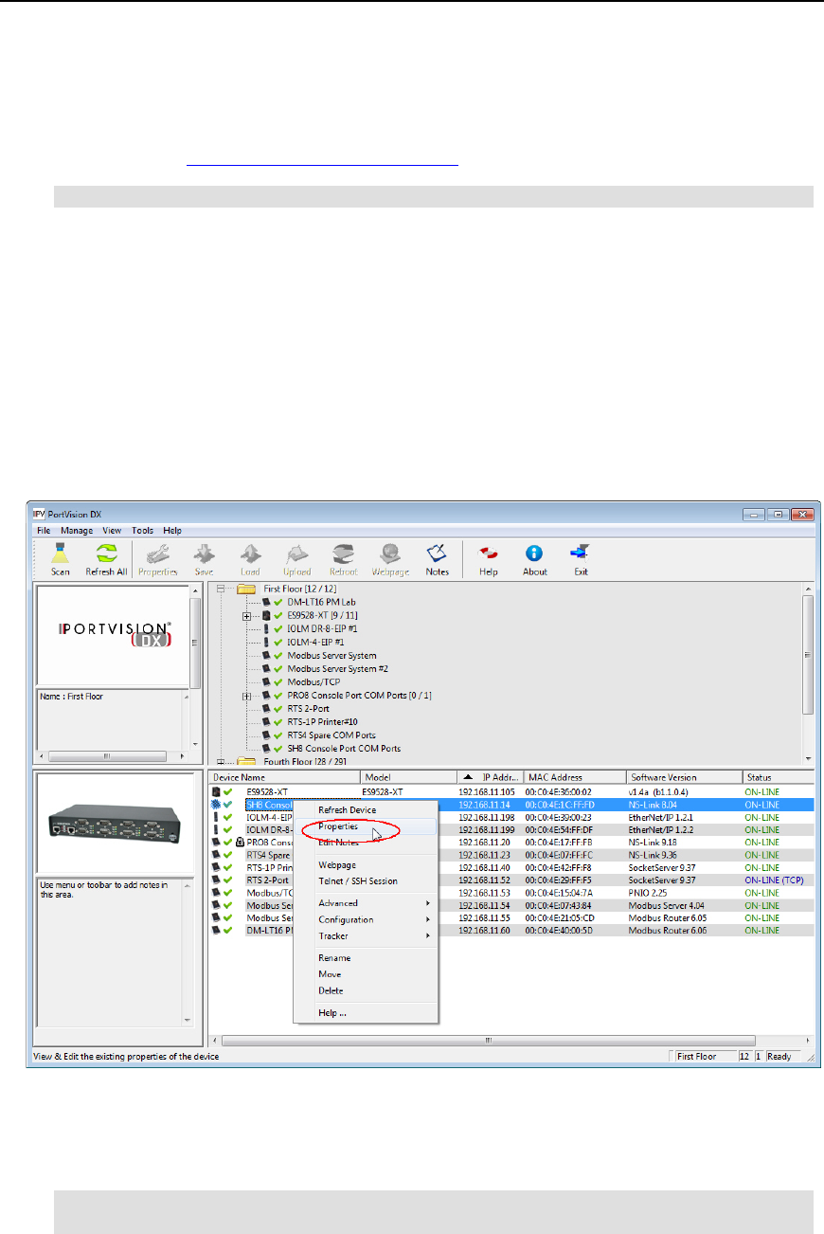The image size is (824, 1234).
Task: Open the Manage menu
Action: pos(77,531)
